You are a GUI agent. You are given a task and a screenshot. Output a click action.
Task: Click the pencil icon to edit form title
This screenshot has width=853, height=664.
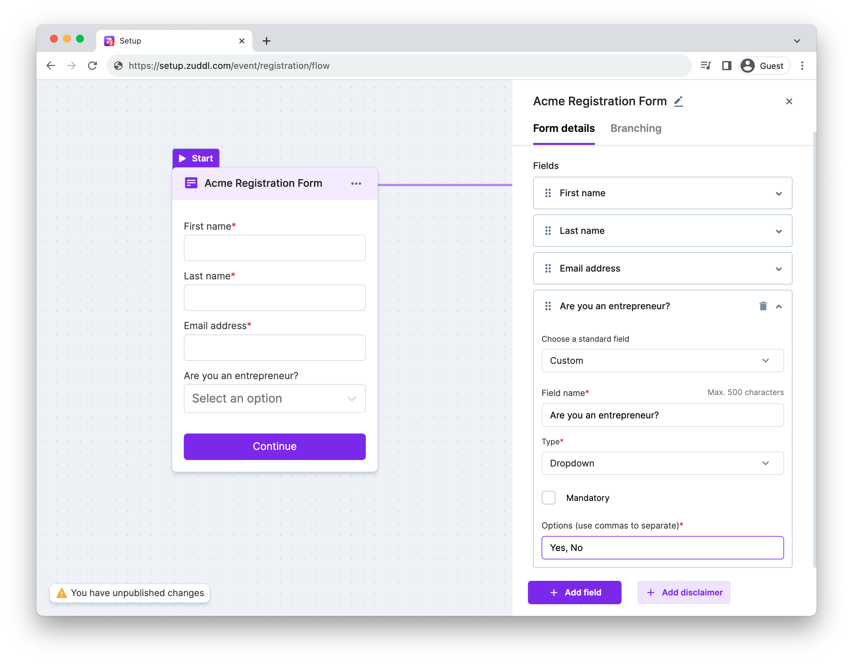pos(678,101)
